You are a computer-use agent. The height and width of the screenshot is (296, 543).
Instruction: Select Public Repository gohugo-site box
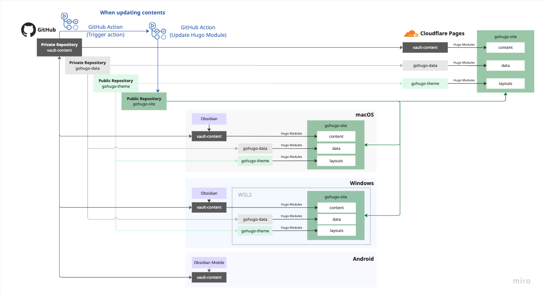click(x=144, y=101)
